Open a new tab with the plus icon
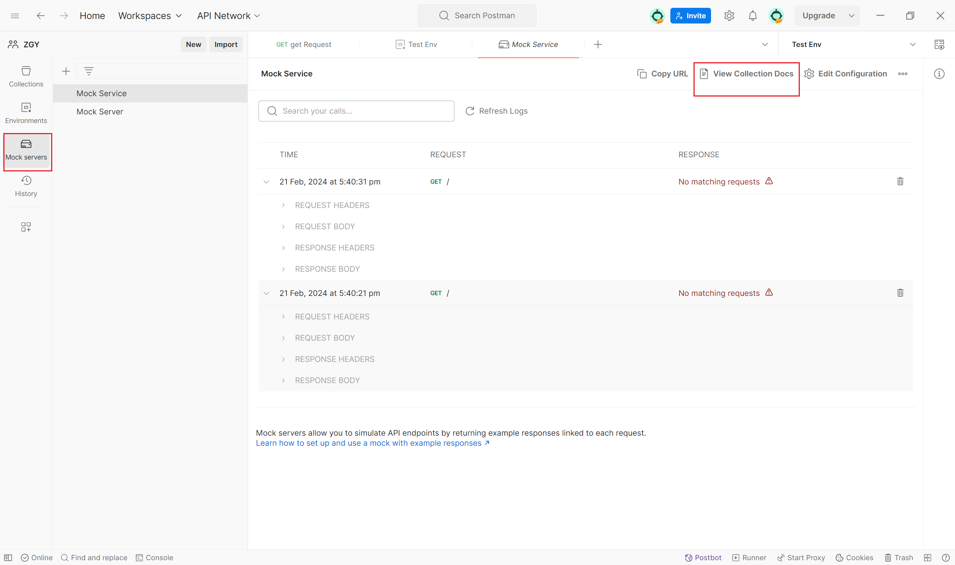 598,45
